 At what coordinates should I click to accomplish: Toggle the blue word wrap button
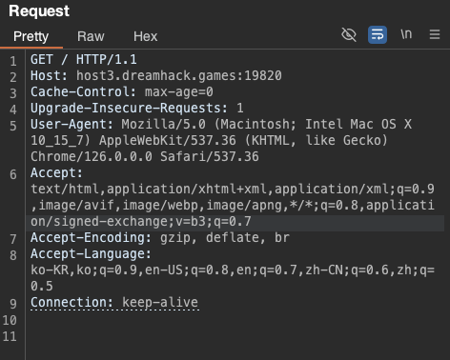pyautogui.click(x=378, y=34)
